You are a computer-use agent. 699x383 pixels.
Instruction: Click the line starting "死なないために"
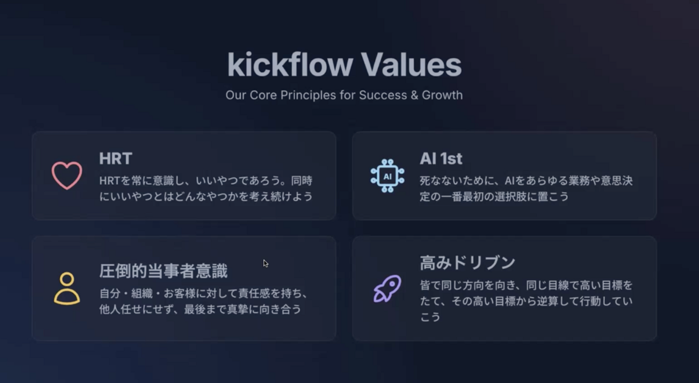pyautogui.click(x=526, y=181)
